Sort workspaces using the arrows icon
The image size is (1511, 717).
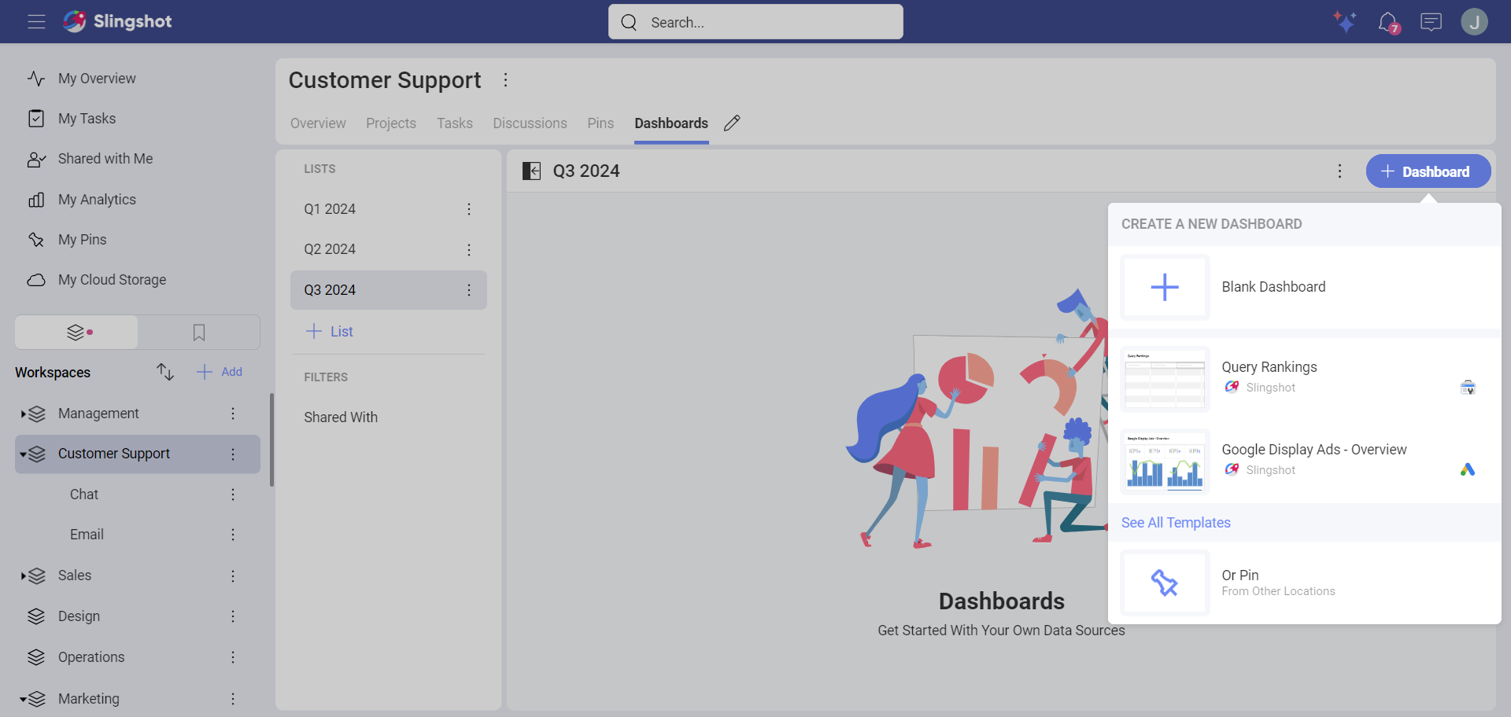click(x=164, y=372)
